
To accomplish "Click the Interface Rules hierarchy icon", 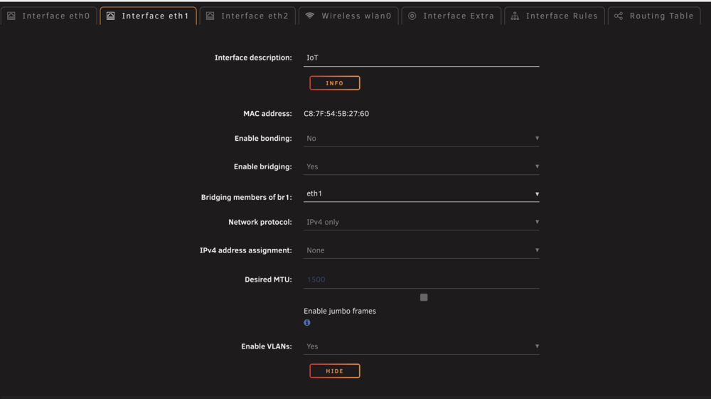I will pos(515,16).
